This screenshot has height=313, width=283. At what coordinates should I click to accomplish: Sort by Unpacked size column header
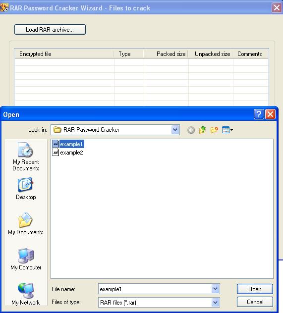[210, 54]
